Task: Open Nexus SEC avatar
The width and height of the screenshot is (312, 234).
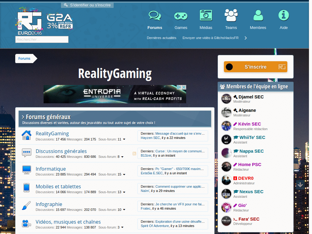Action: click(x=226, y=193)
